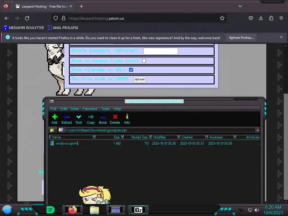List all tabs with the chevron
Image resolution: width=288 pixels, height=216 pixels.
(240, 6)
